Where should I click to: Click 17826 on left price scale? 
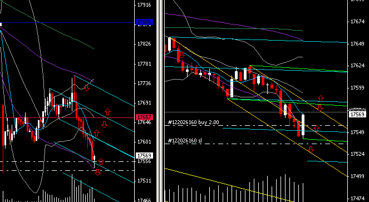tap(144, 45)
